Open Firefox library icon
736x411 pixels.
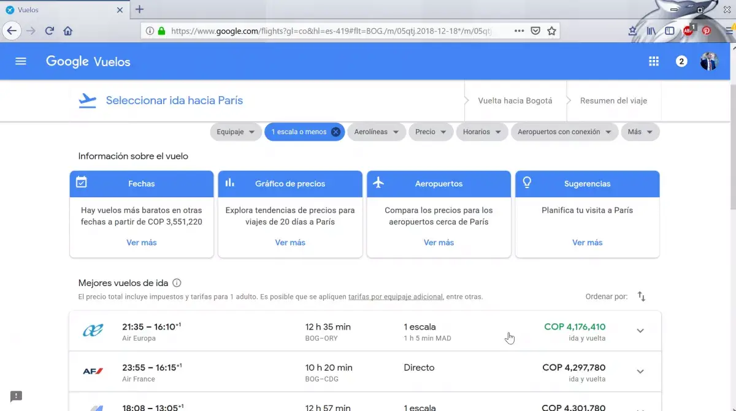651,31
